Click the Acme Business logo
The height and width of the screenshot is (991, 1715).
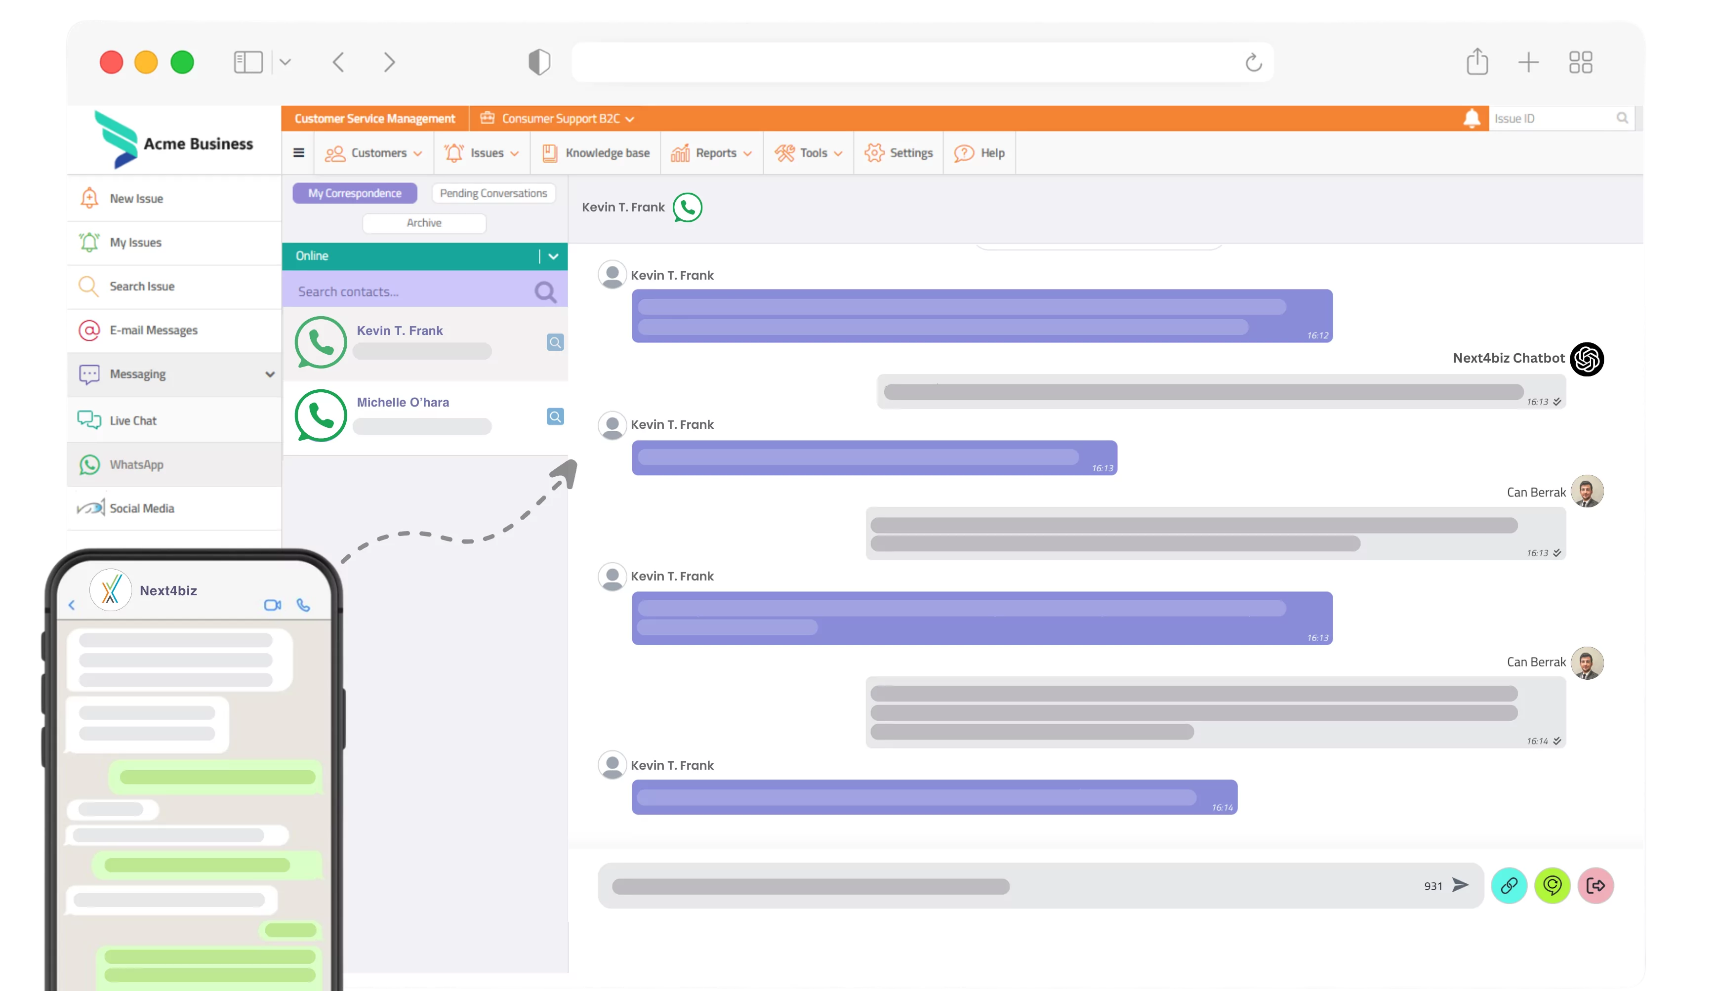point(174,140)
